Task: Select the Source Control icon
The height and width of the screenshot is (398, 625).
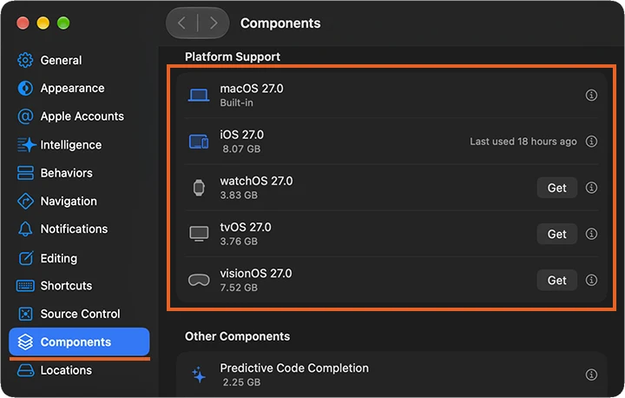Action: coord(25,314)
